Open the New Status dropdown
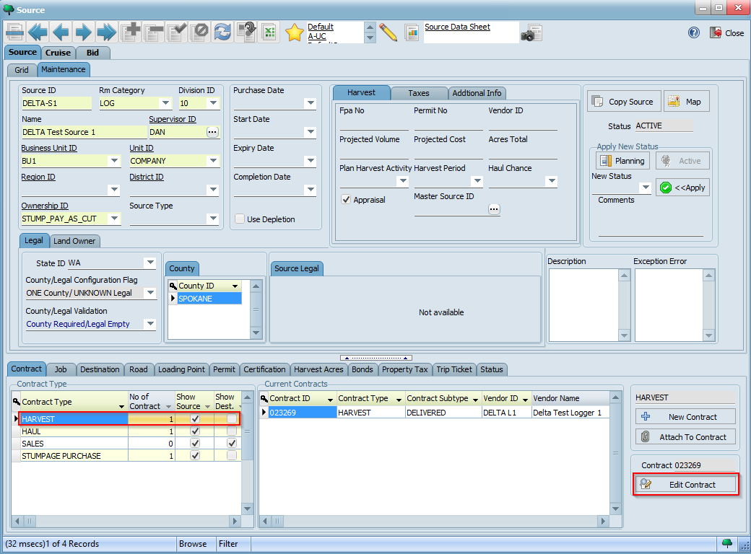This screenshot has height=554, width=751. [646, 188]
